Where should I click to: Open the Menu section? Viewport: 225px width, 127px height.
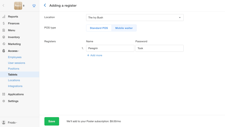pos(11,30)
